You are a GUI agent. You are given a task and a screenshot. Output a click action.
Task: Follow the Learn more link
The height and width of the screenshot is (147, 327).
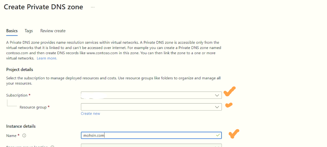coord(47,58)
